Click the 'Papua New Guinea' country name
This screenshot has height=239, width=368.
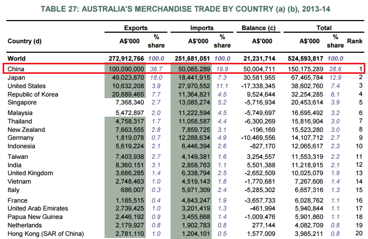[x=35, y=217]
